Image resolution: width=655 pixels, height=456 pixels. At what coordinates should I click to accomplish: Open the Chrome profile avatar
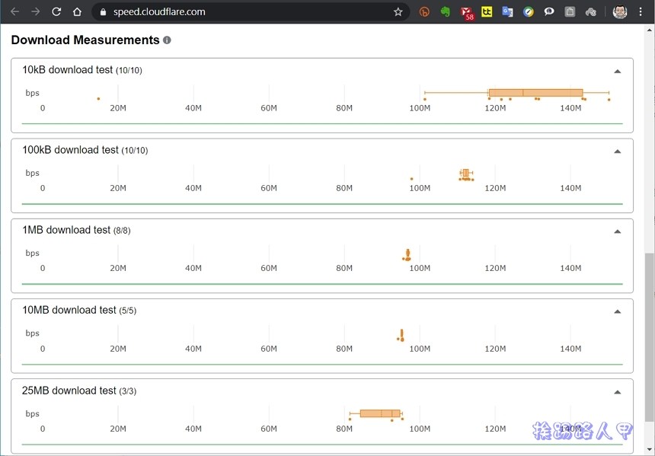point(620,12)
